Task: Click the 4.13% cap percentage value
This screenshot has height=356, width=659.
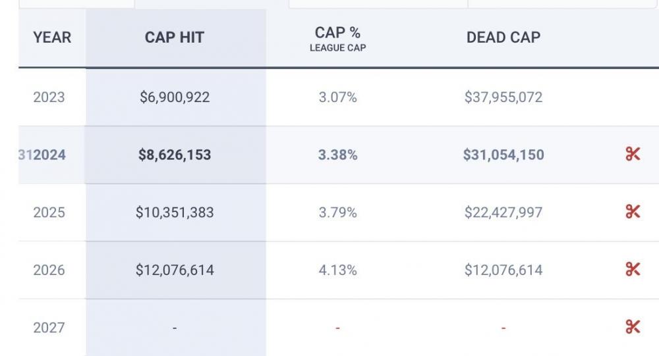Action: pos(337,270)
